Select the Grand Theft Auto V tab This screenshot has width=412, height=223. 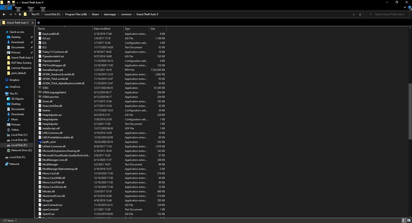[17, 23]
